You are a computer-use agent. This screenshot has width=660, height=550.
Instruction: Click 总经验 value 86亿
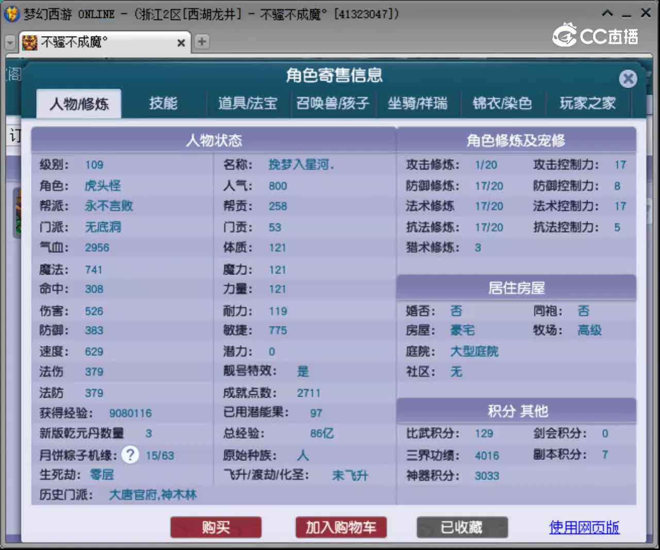[x=322, y=433]
